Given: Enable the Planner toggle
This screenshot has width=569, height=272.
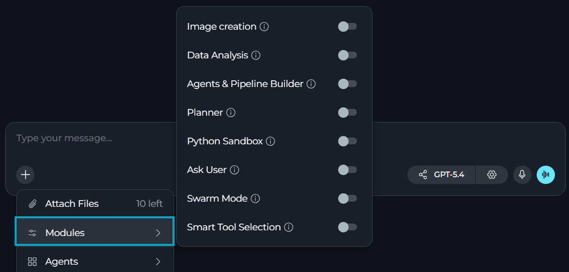Looking at the screenshot, I should click(x=347, y=113).
